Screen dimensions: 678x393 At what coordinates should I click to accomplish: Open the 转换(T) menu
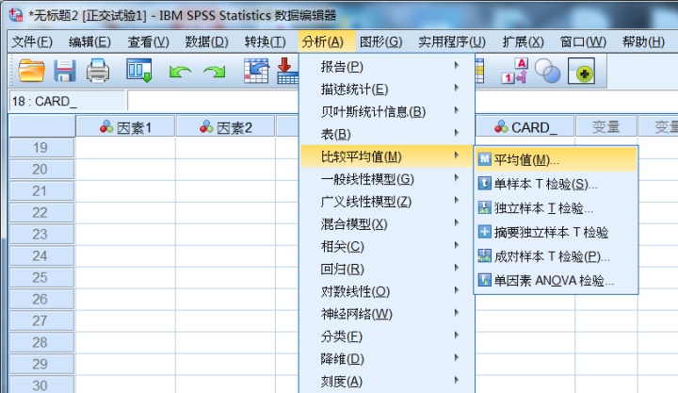point(265,42)
